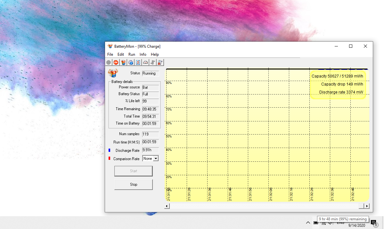384x229 pixels.
Task: Click the Total Time value 09:54:31
Action: [x=151, y=117]
